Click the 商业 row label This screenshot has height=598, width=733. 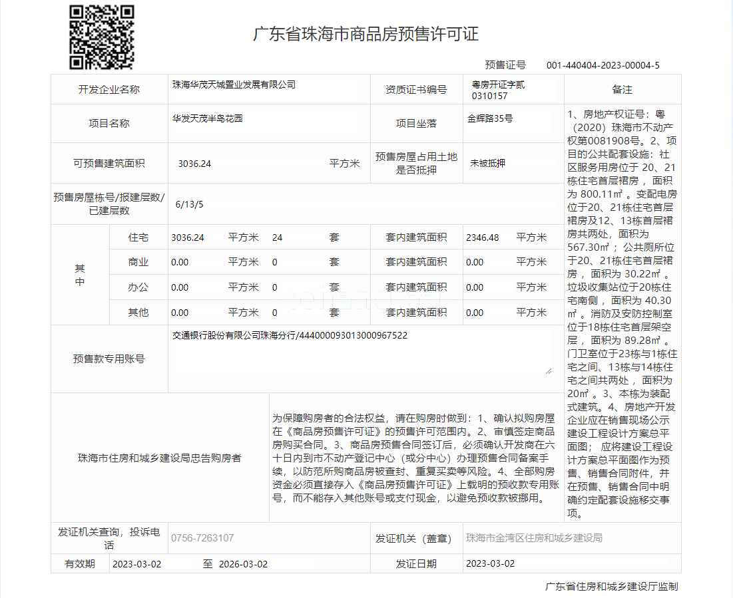(x=138, y=262)
